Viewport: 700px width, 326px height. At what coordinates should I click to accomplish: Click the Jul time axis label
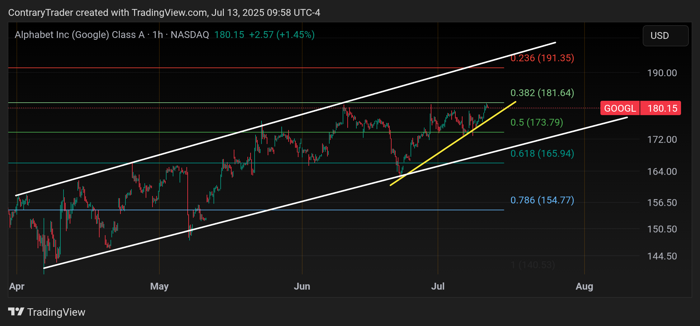point(438,286)
